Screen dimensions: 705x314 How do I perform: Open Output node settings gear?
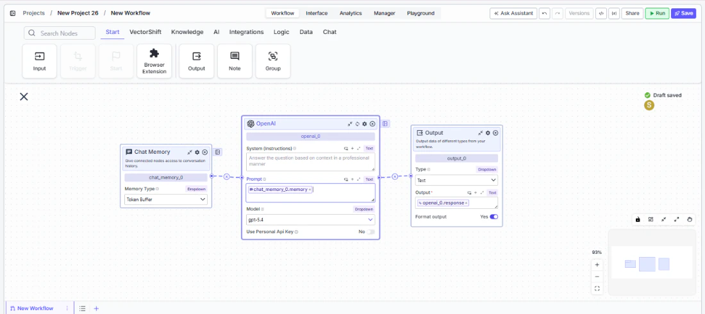pyautogui.click(x=488, y=133)
